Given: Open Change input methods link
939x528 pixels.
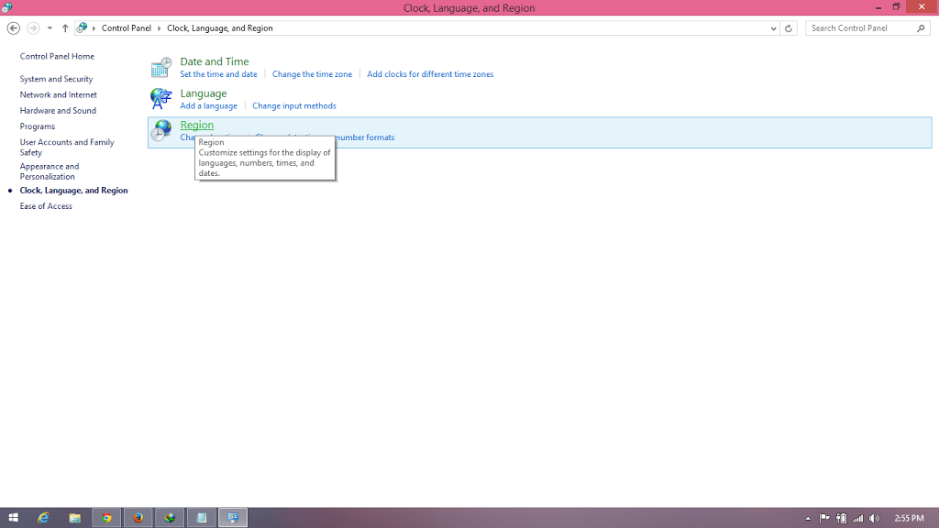Looking at the screenshot, I should pyautogui.click(x=294, y=106).
